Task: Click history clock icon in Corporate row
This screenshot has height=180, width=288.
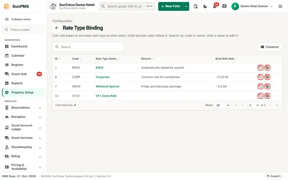Action: (x=260, y=77)
